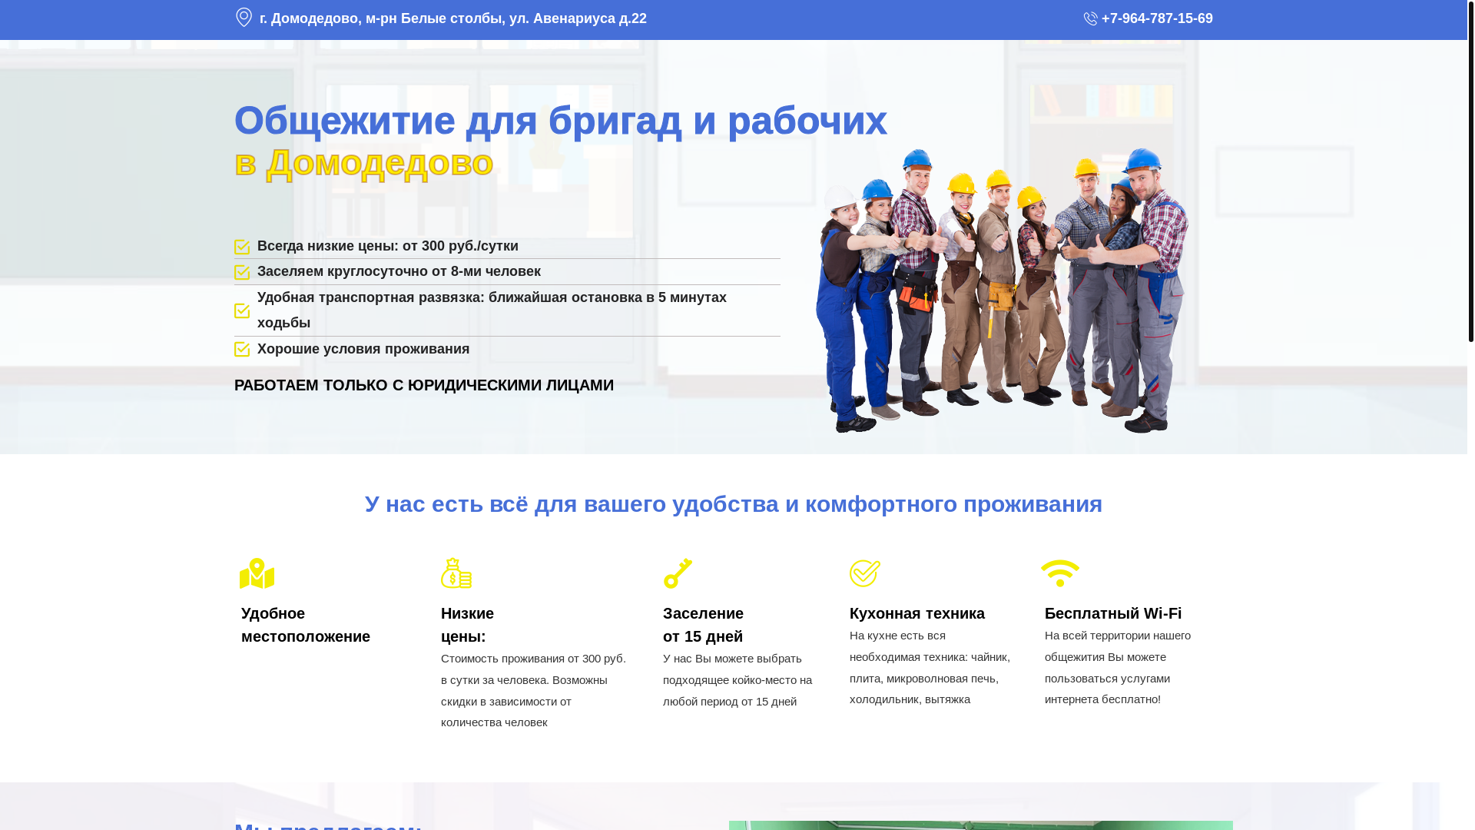Call the phone number +7-964-787-15-69
1475x830 pixels.
(x=1156, y=18)
